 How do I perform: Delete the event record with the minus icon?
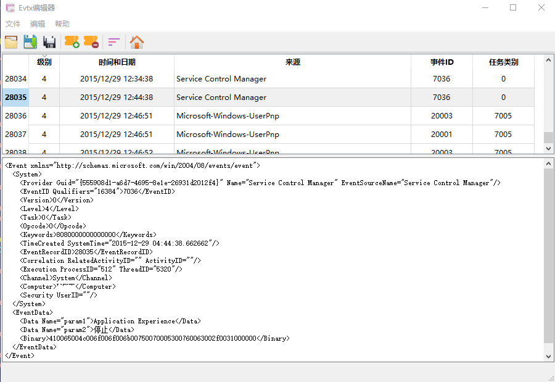(91, 42)
